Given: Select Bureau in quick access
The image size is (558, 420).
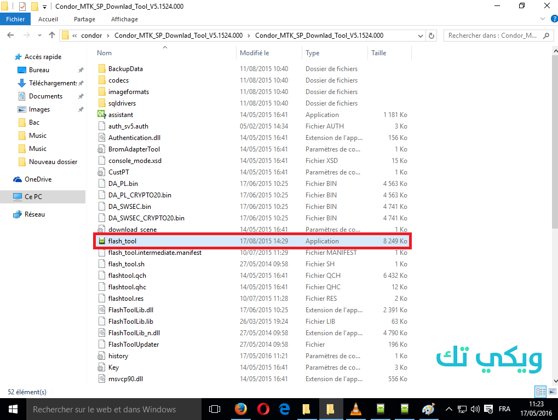Looking at the screenshot, I should pyautogui.click(x=39, y=70).
